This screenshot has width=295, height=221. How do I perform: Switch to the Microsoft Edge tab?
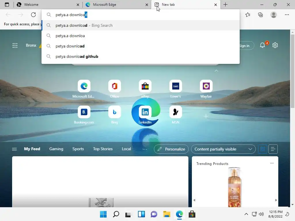117,5
